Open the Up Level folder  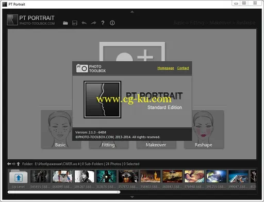pyautogui.click(x=19, y=179)
